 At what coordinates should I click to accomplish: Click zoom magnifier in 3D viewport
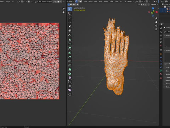(x=156, y=18)
